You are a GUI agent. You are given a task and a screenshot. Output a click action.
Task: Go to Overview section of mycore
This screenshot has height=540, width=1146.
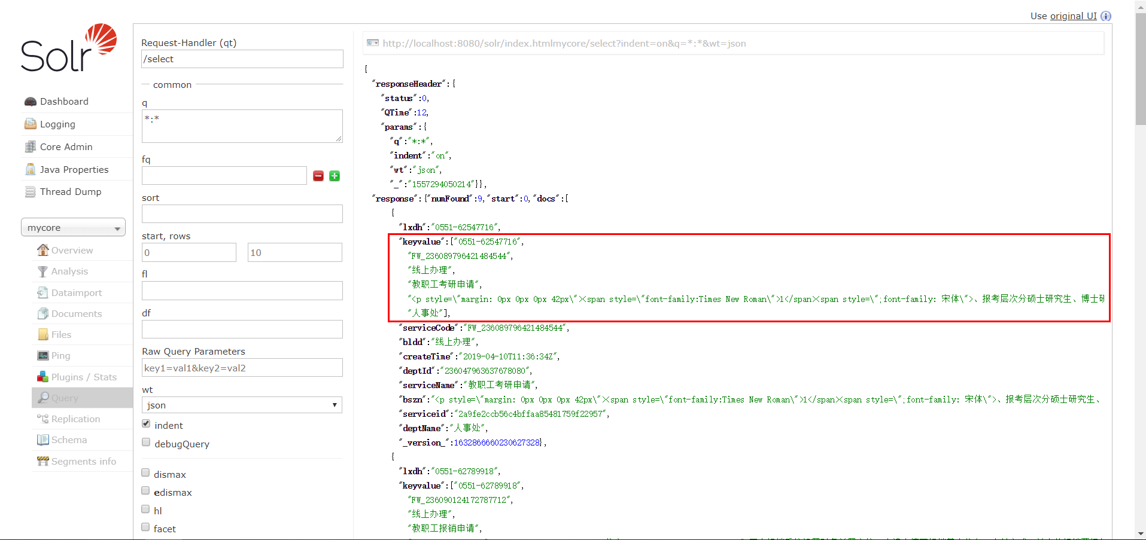pos(72,251)
